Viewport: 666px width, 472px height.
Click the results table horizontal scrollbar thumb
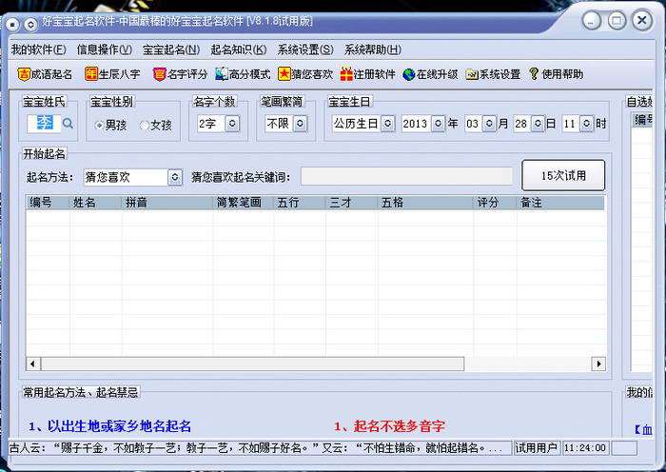pyautogui.click(x=252, y=364)
